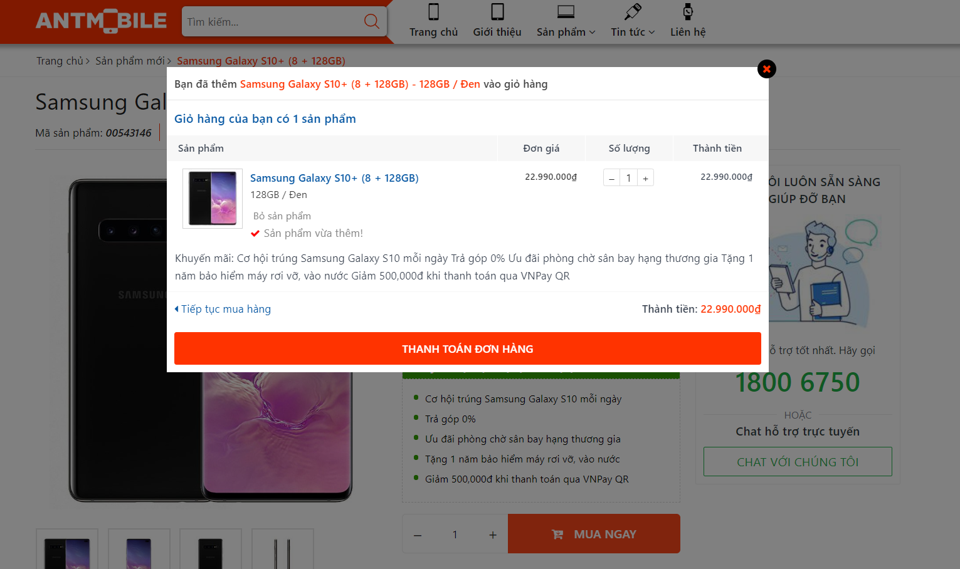Select the second purple screen thumbnail
The width and height of the screenshot is (960, 569).
[139, 549]
